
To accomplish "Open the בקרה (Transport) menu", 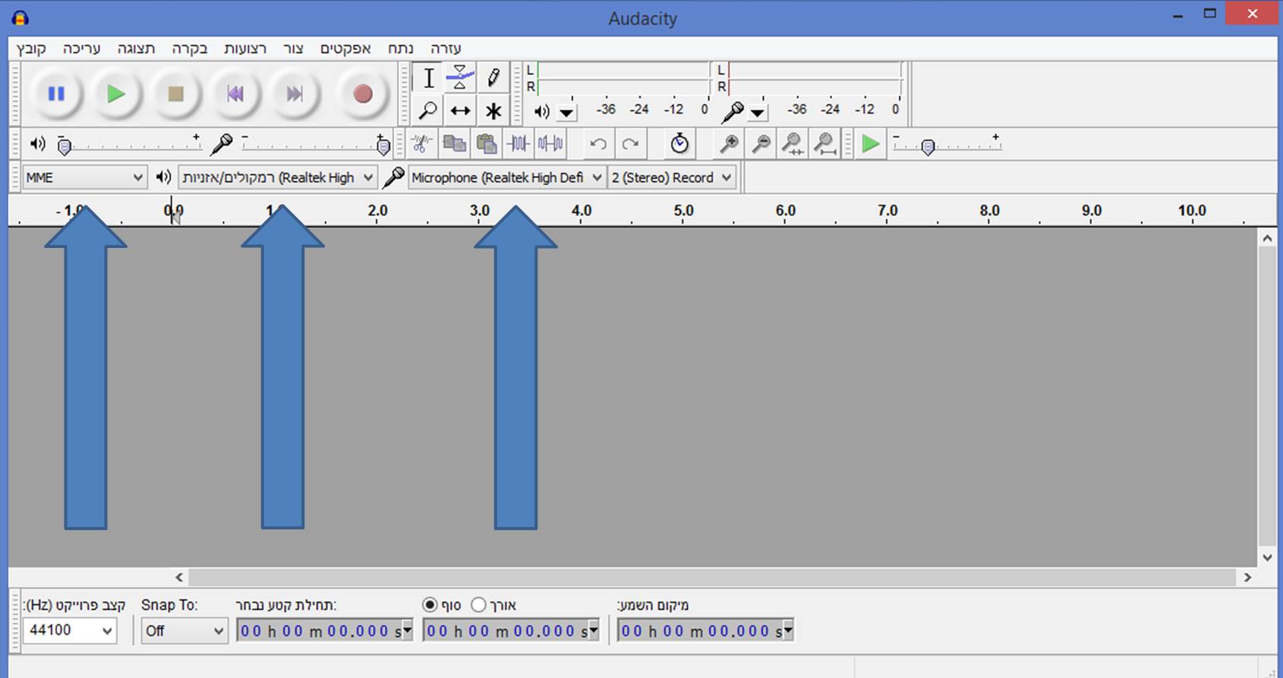I will point(190,49).
